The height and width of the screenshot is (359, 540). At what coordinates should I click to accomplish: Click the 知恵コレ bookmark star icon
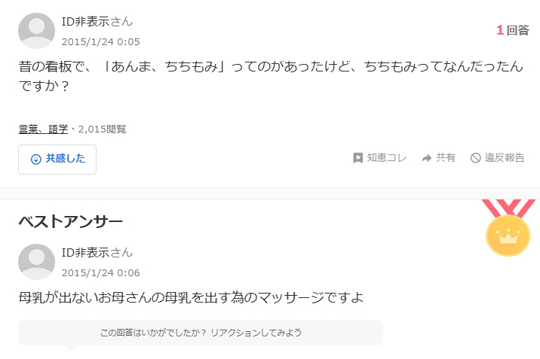[x=357, y=158]
